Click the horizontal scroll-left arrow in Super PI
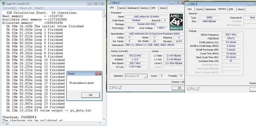This screenshot has width=256, height=127. 3,123
